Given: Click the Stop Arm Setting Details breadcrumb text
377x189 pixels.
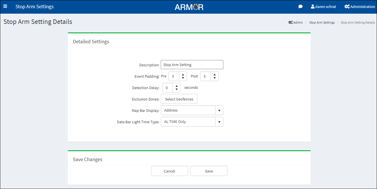Looking at the screenshot, I should (x=358, y=22).
